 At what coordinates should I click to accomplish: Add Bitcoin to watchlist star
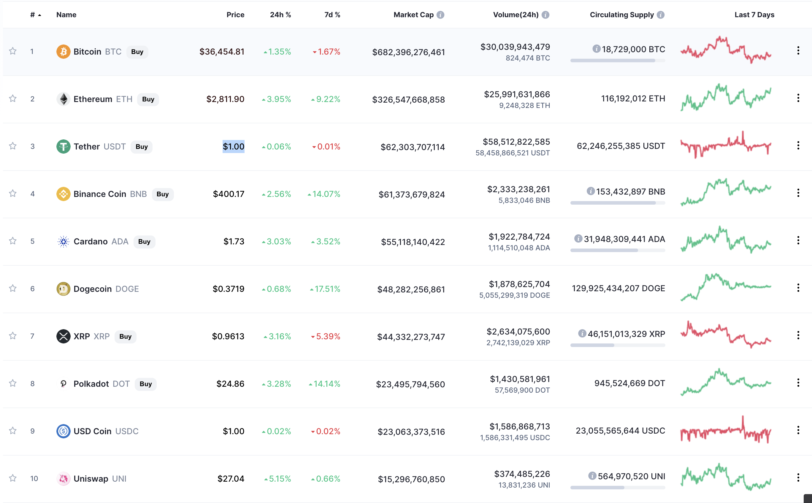(x=13, y=51)
